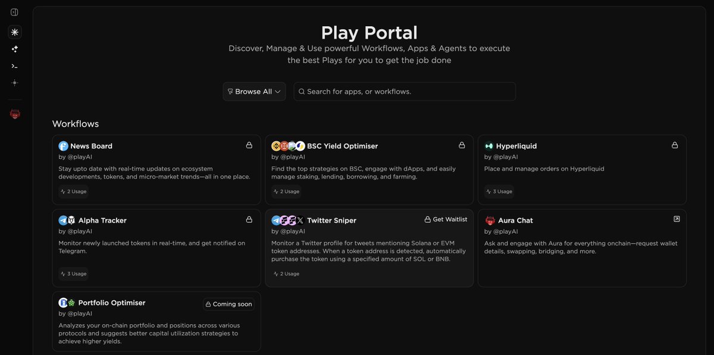Screen dimensions: 714x355
Task: Click the Workflows section heading
Action: tap(76, 124)
